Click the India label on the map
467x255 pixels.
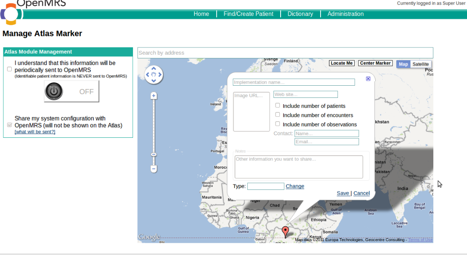tap(403, 188)
